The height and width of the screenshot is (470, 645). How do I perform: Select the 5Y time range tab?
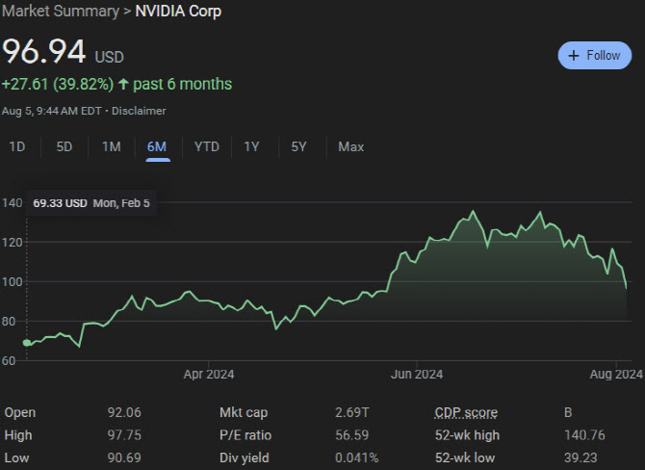299,147
